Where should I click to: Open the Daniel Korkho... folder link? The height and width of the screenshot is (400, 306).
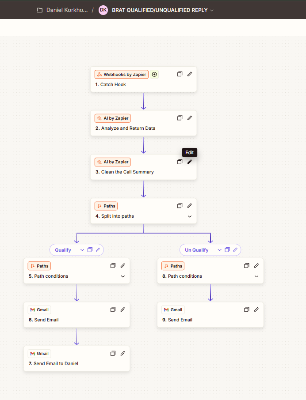(67, 10)
